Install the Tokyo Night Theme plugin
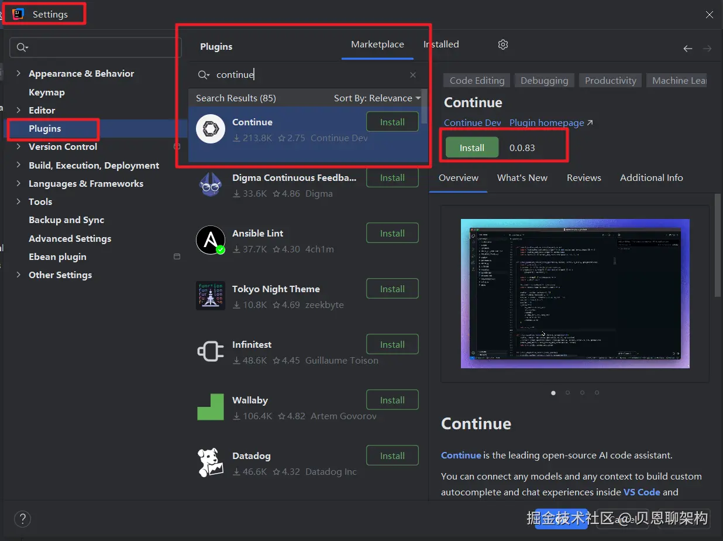723x541 pixels. tap(393, 289)
